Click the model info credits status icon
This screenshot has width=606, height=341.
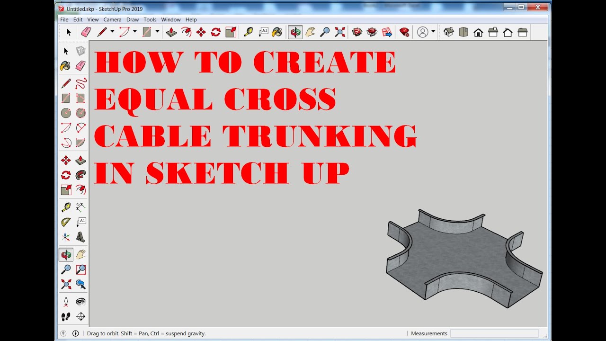pyautogui.click(x=75, y=333)
